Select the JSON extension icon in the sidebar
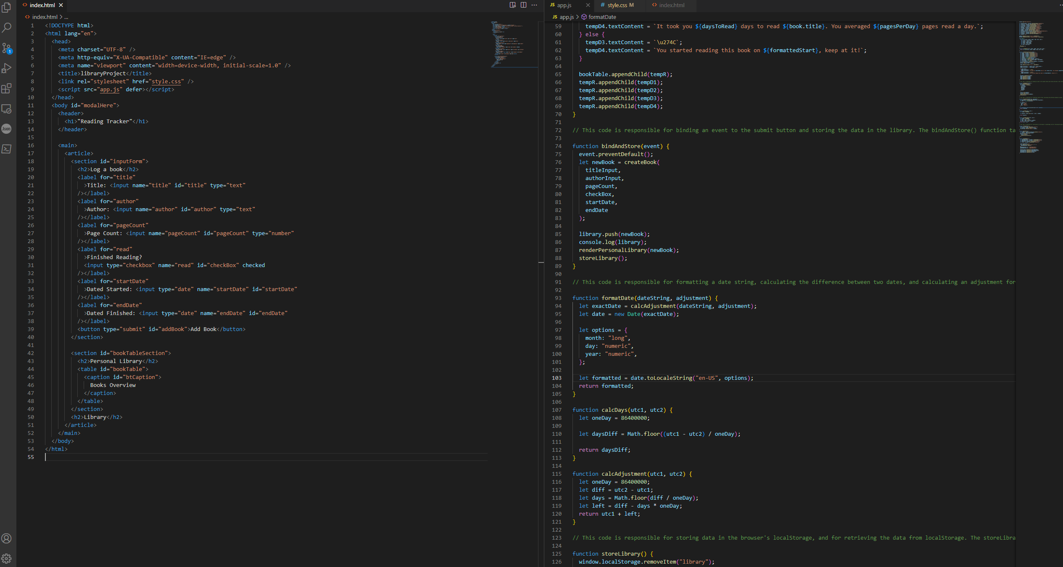The height and width of the screenshot is (567, 1063). [x=7, y=129]
